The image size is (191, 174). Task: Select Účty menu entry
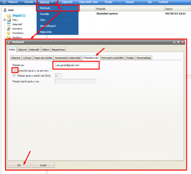[x=58, y=20]
